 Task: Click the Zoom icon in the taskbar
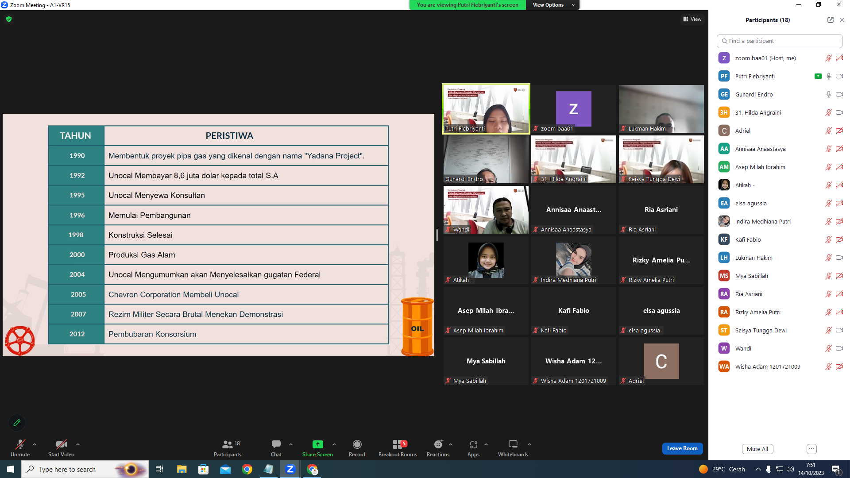click(x=290, y=469)
